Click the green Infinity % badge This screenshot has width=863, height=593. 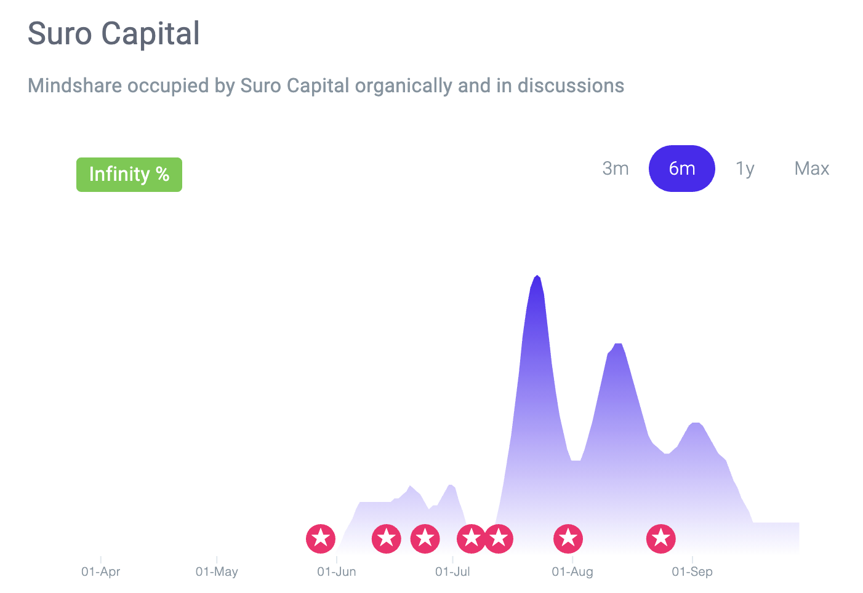tap(129, 175)
